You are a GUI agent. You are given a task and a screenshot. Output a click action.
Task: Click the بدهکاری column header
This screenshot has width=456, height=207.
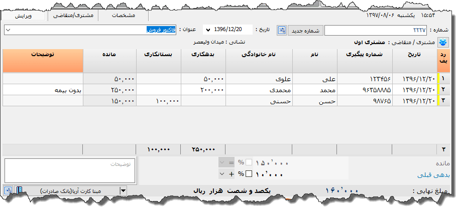point(203,61)
